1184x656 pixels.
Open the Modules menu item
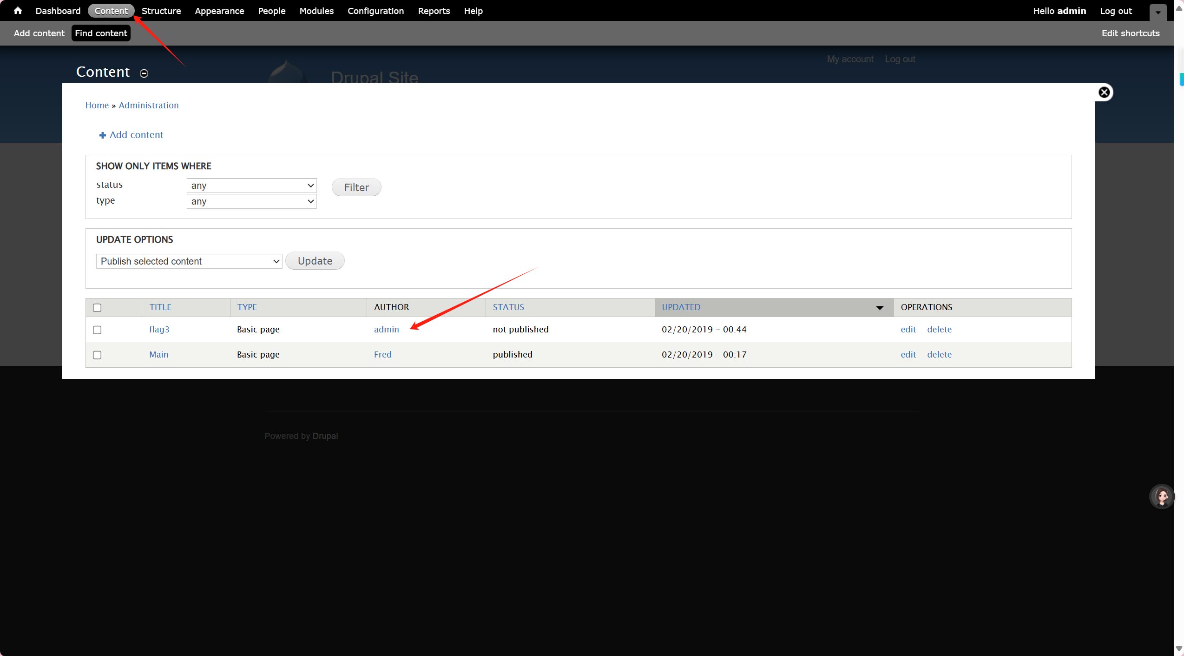(x=316, y=11)
